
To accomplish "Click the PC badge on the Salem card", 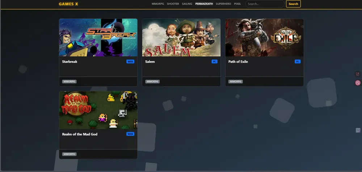I will [214, 61].
